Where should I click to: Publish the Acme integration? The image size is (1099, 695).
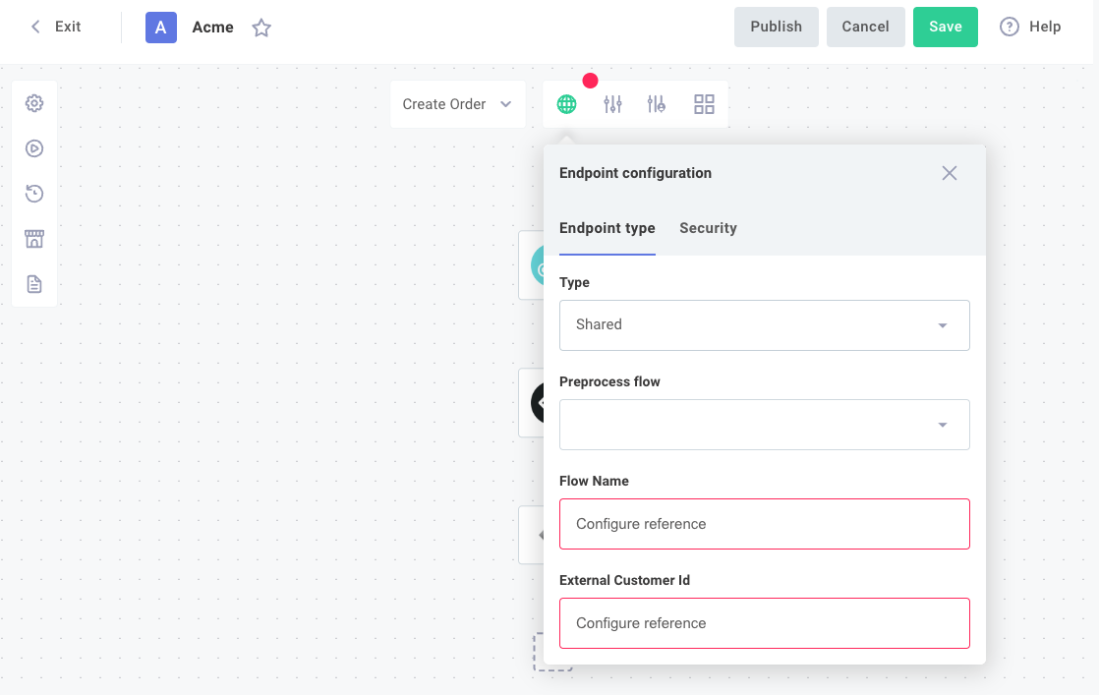(776, 27)
